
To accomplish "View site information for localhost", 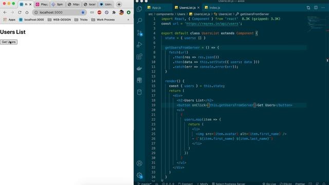I will point(36,12).
